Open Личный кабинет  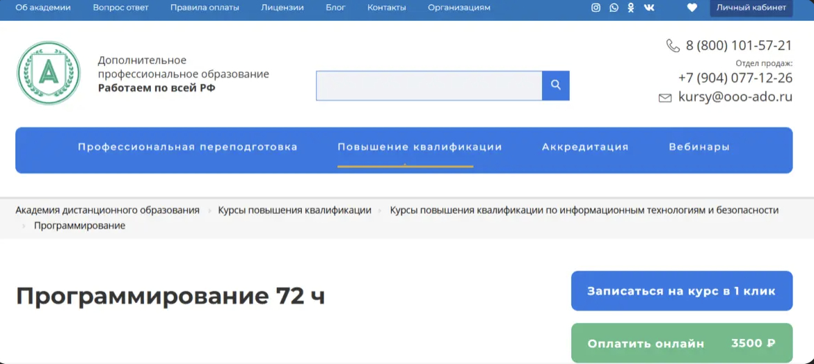pos(751,8)
